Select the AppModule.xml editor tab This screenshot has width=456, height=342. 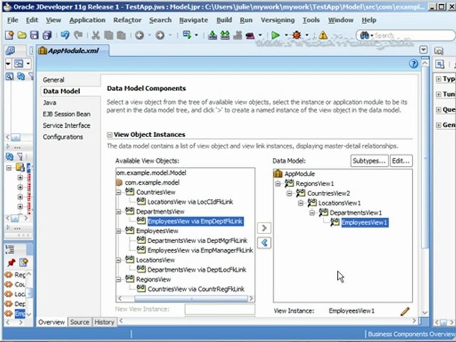click(73, 51)
